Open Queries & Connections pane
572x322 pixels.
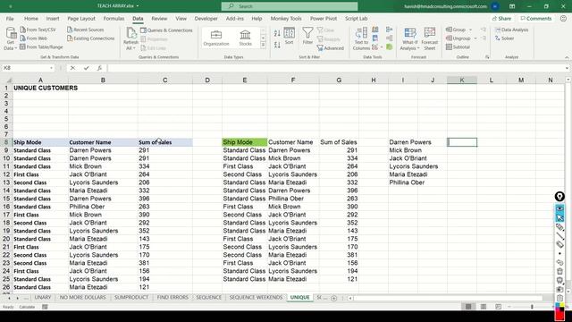pos(166,30)
